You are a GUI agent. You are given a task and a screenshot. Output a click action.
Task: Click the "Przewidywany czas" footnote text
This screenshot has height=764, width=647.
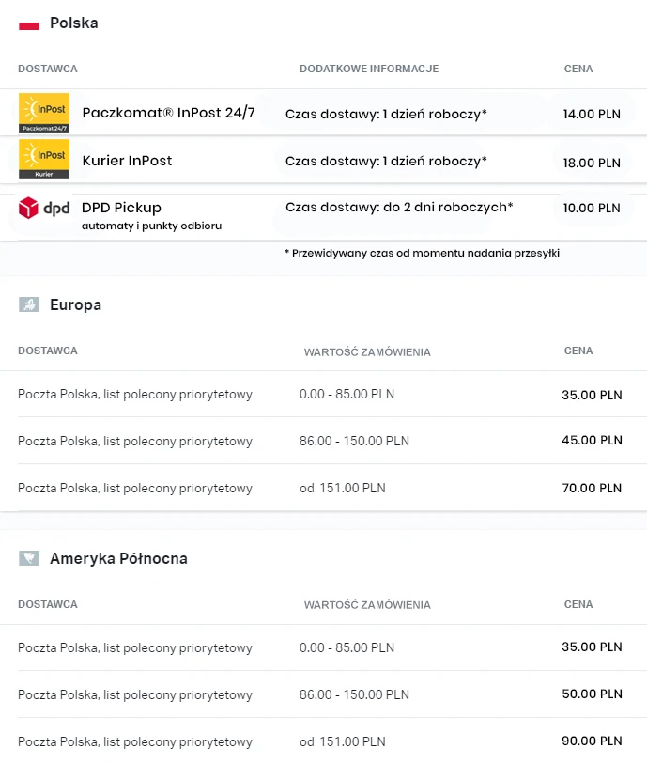point(422,253)
